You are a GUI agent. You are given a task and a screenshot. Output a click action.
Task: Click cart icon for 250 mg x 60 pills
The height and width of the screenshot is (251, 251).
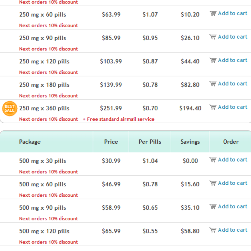coord(213,13)
